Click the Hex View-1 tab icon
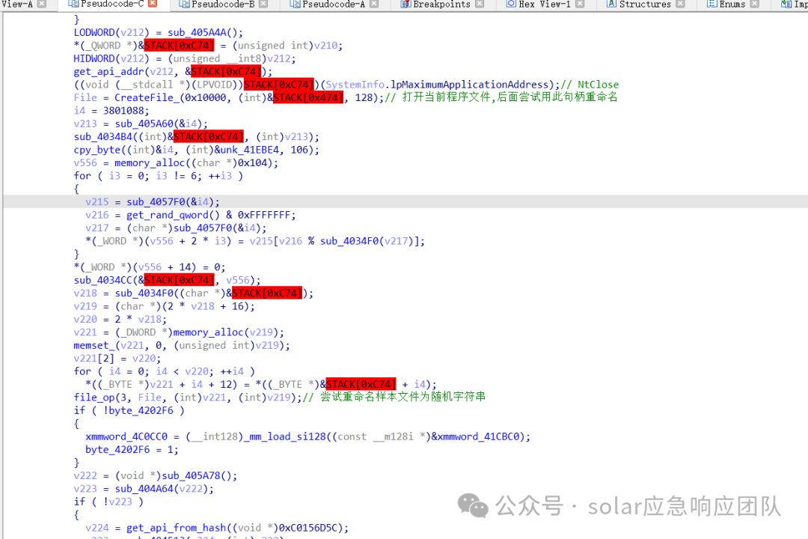 [x=511, y=4]
